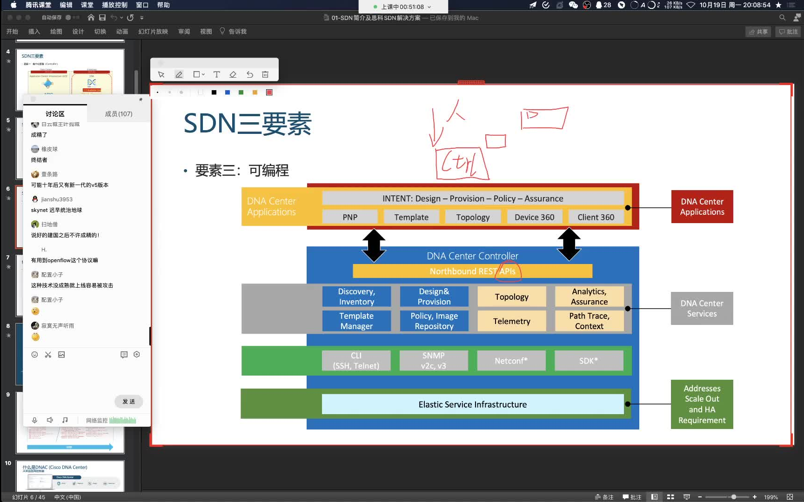Pick the red color swatch
Screen dimensions: 804x502
(x=269, y=92)
